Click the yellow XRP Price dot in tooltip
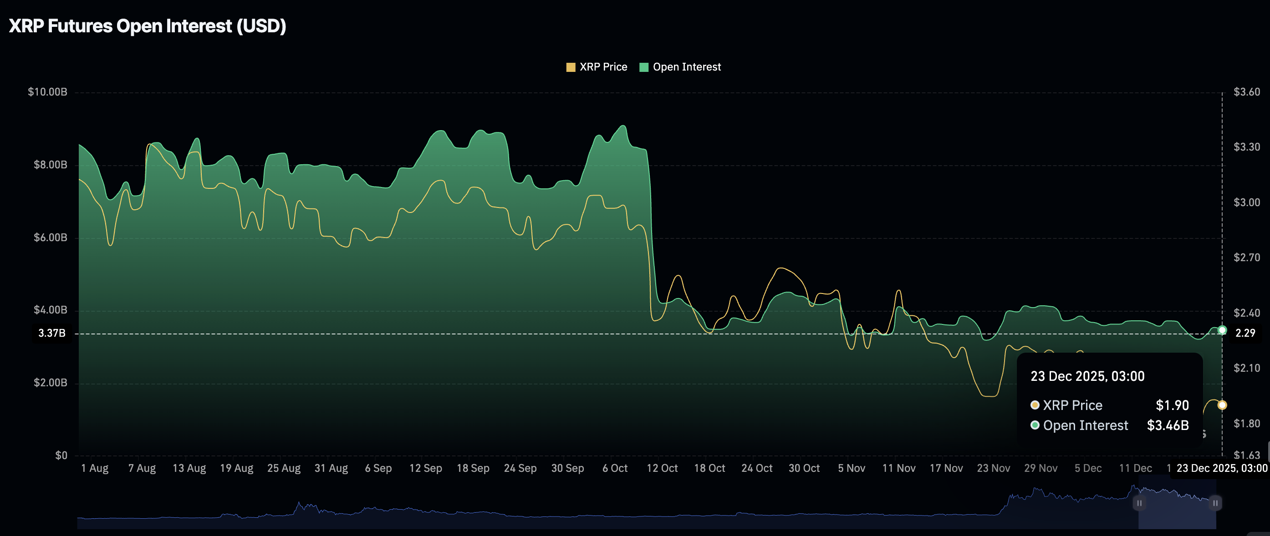This screenshot has height=536, width=1270. tap(1035, 405)
